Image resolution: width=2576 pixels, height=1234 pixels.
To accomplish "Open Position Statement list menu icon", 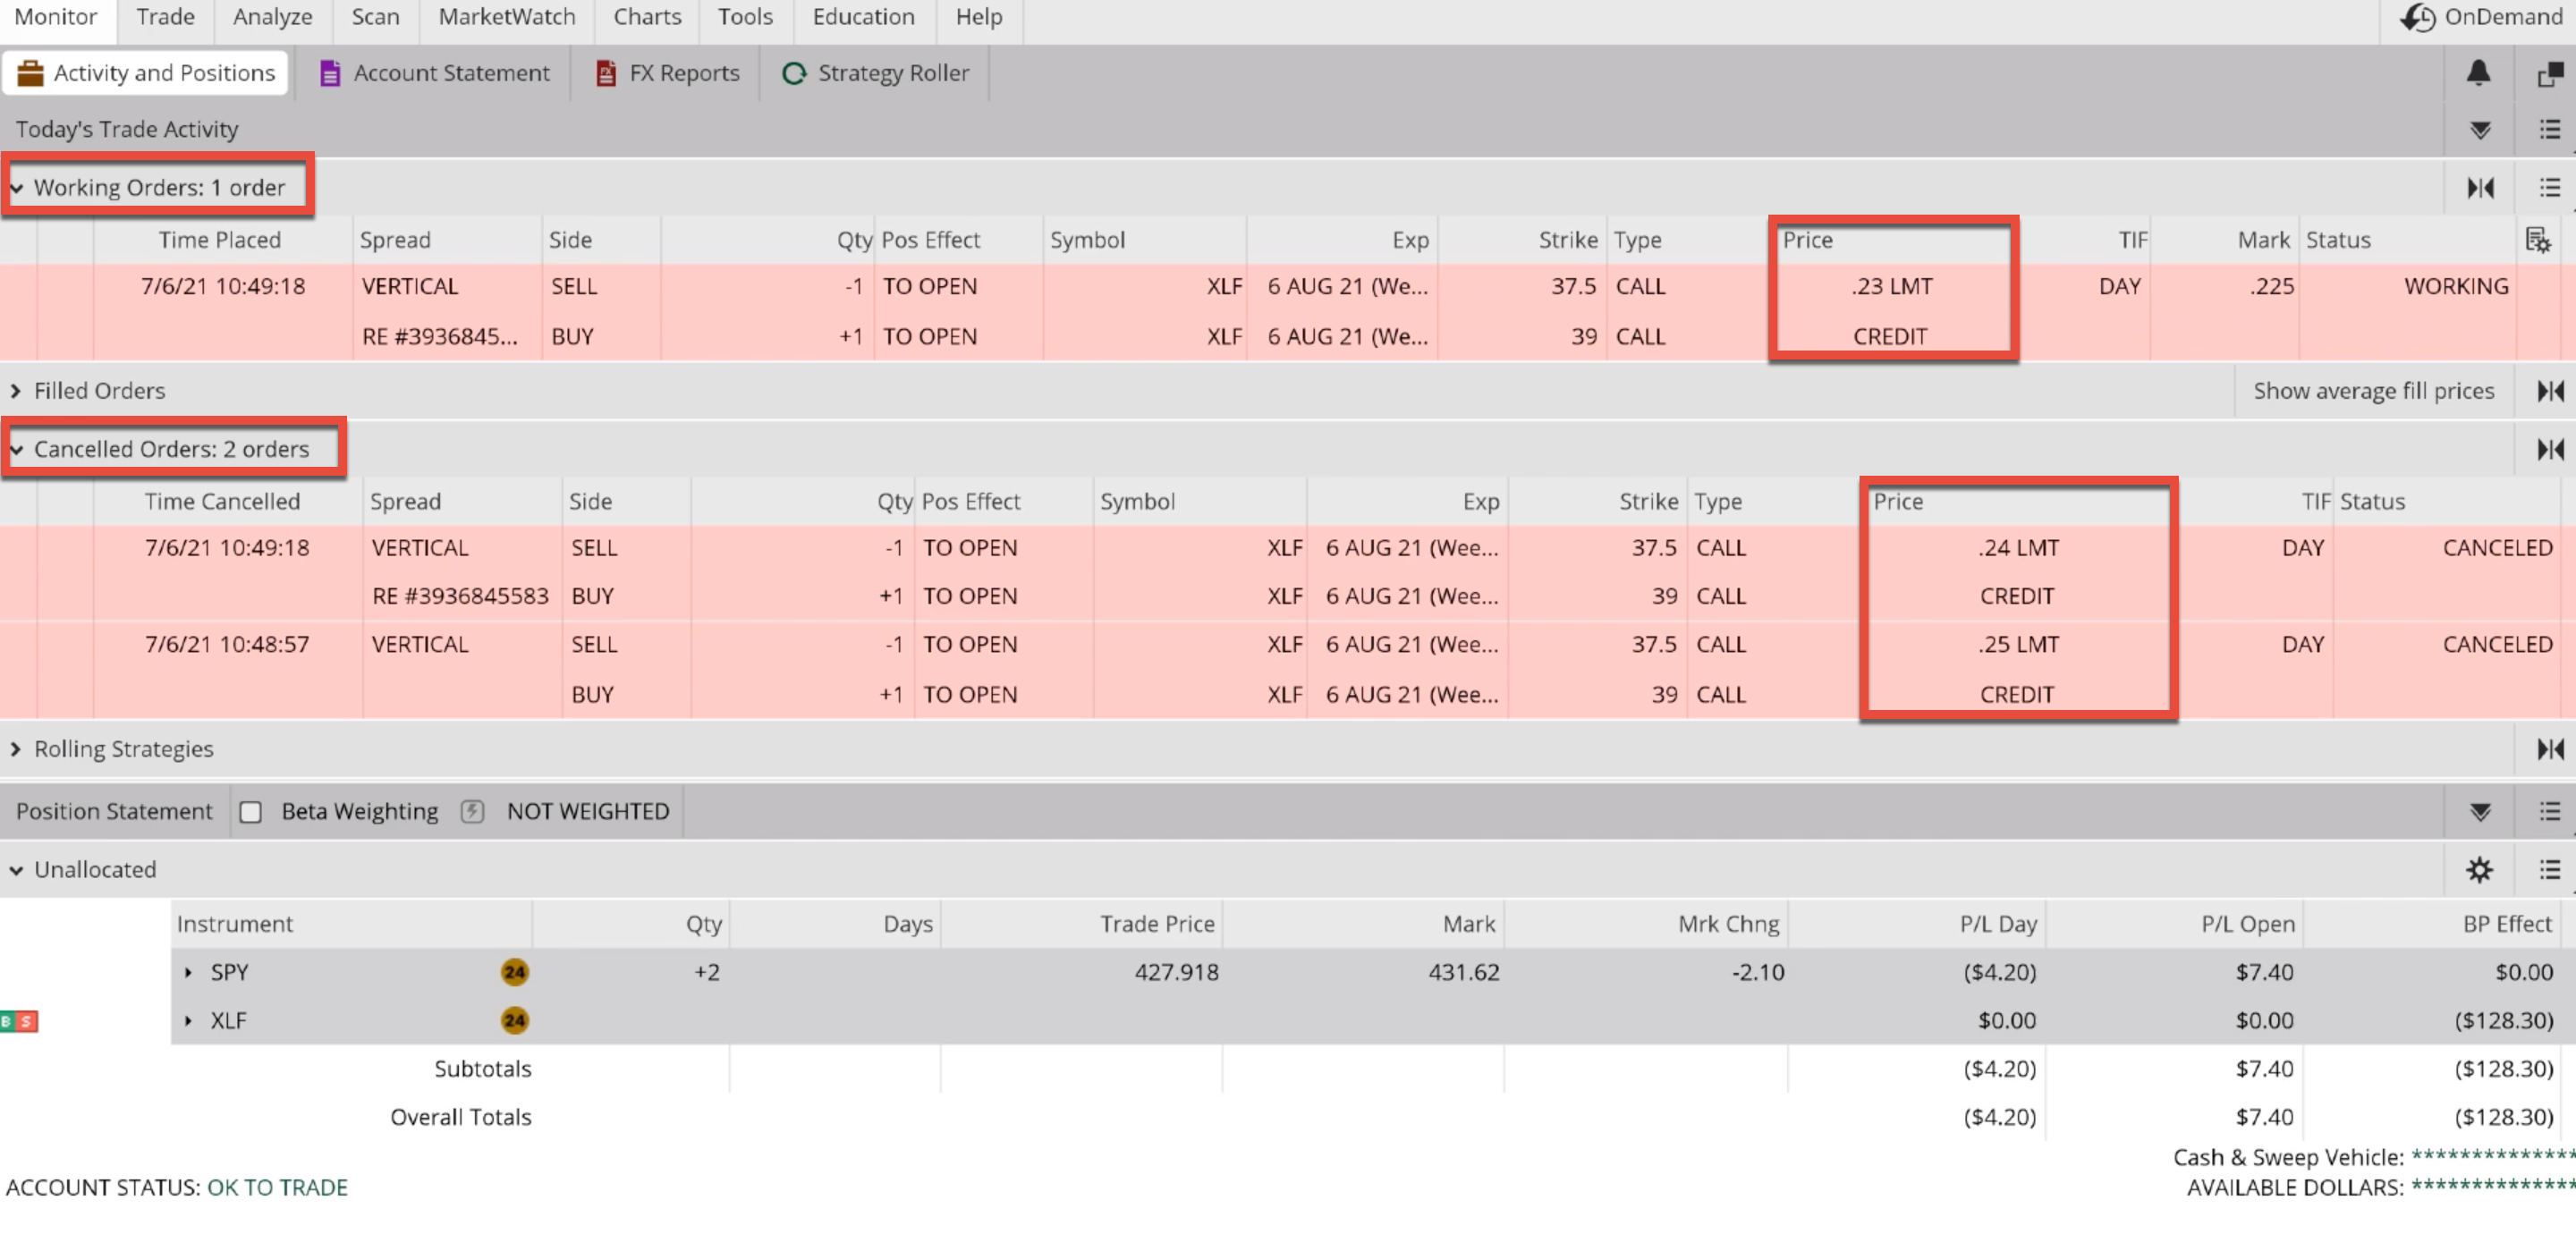I will click(2549, 812).
